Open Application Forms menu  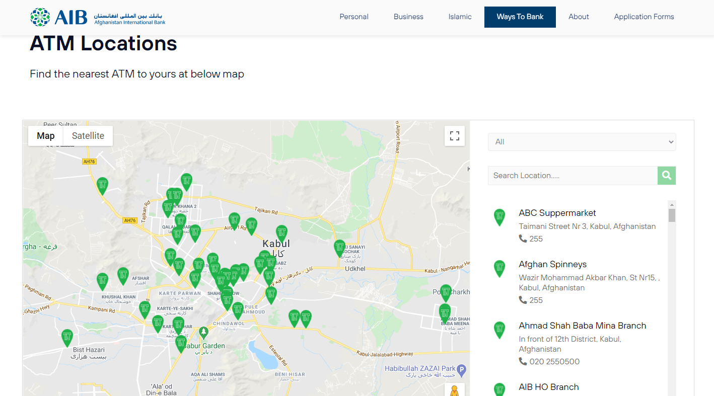pyautogui.click(x=644, y=17)
